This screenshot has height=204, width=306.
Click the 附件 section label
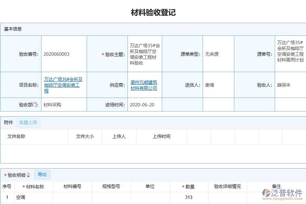pos(8,122)
